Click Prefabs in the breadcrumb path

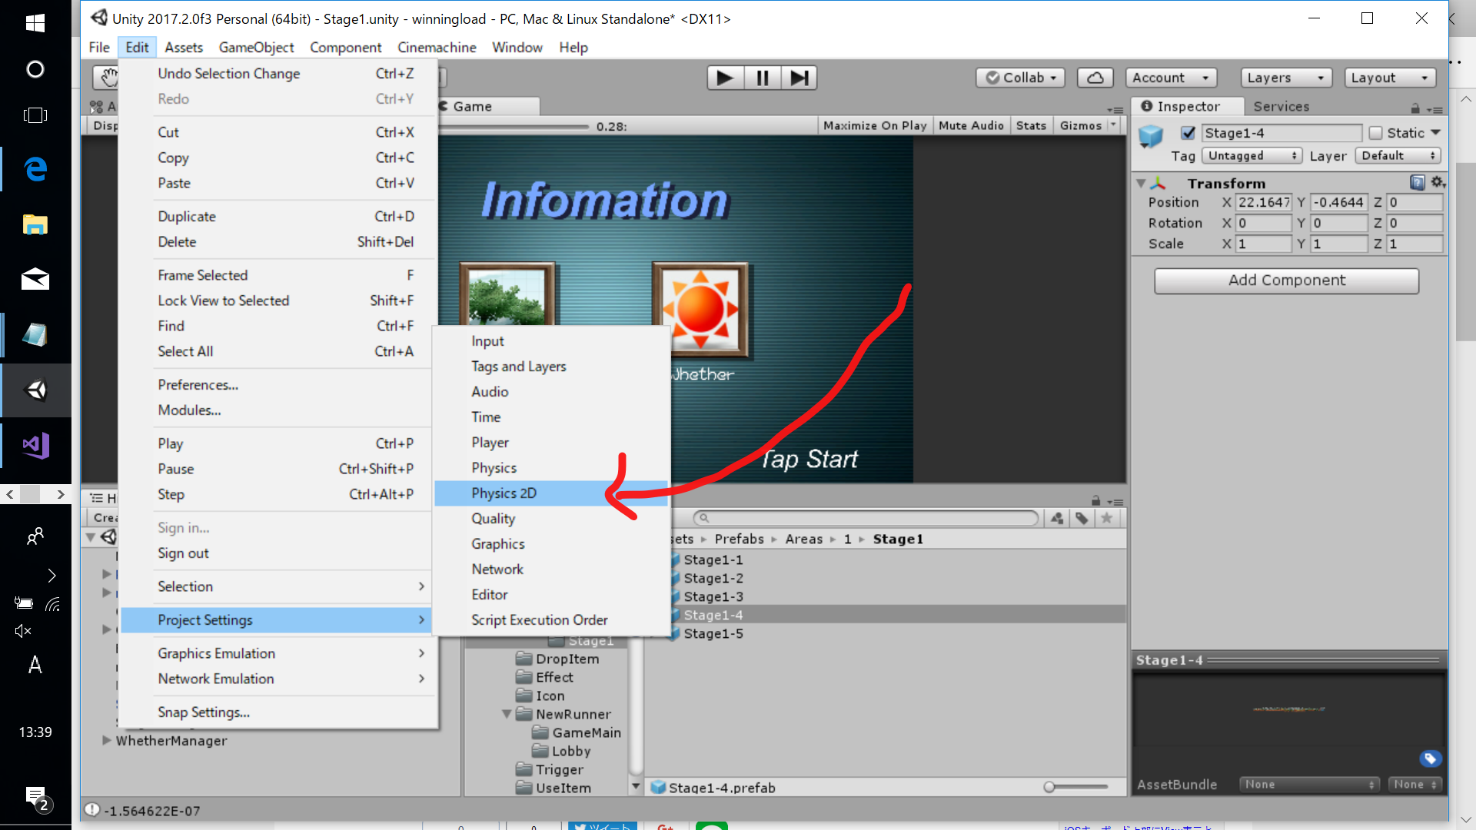pos(739,539)
